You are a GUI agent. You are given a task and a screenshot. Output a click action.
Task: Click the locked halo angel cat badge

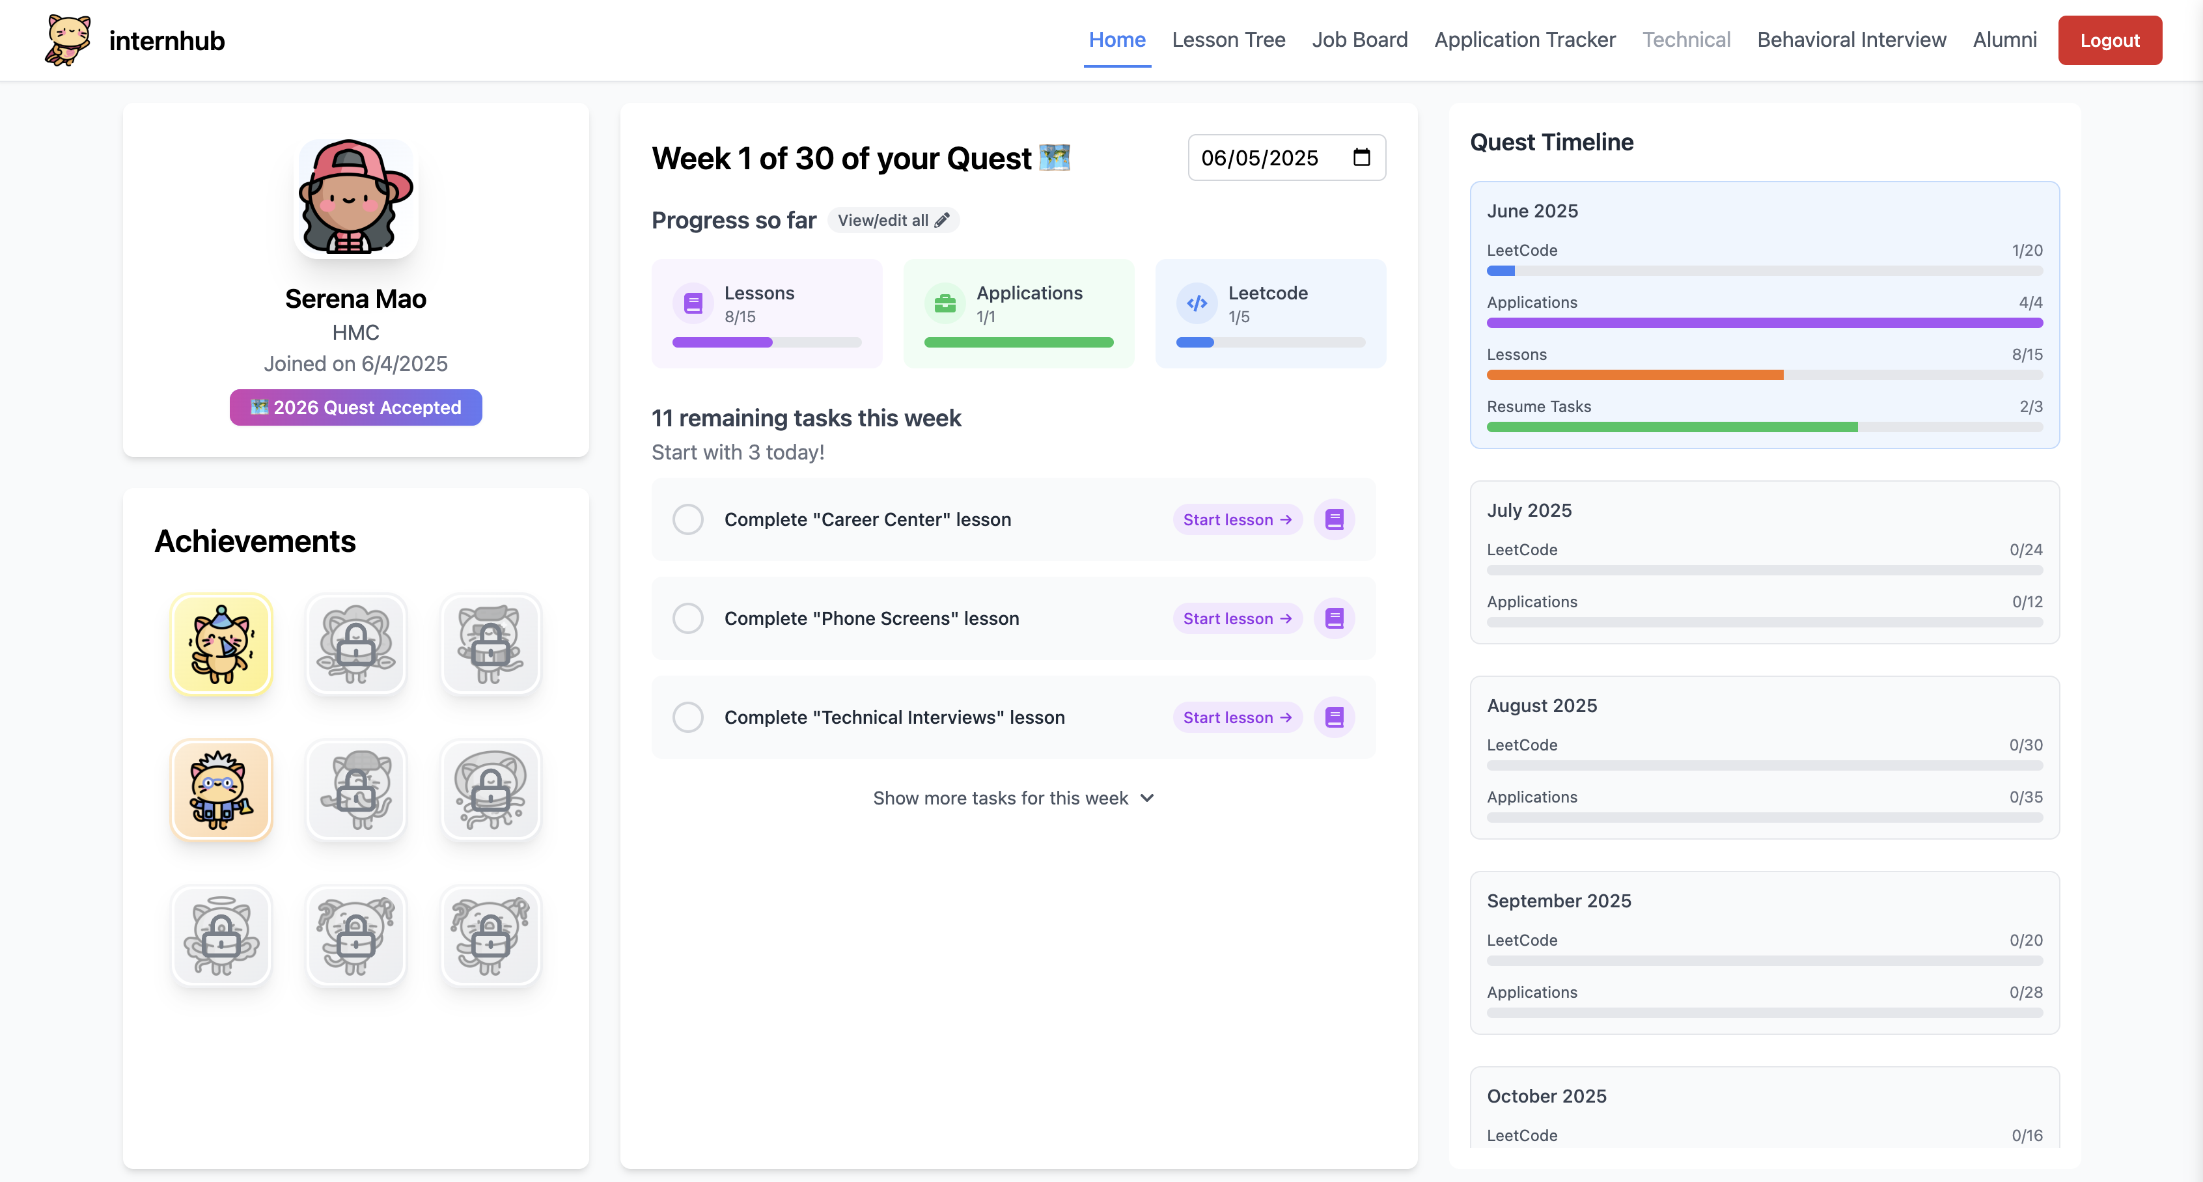221,935
